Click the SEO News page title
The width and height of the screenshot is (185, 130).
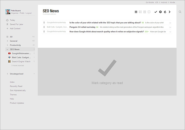coord(51,11)
